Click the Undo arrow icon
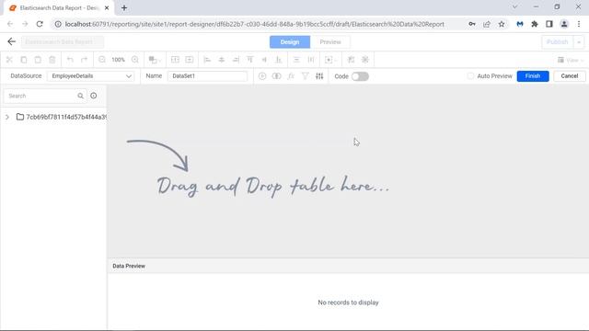The height and width of the screenshot is (331, 589). pos(70,60)
